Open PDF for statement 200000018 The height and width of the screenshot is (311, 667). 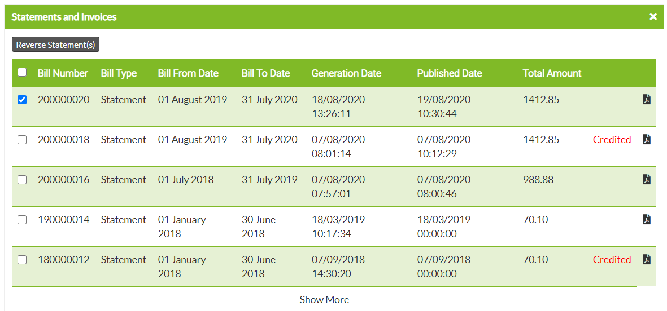point(647,140)
